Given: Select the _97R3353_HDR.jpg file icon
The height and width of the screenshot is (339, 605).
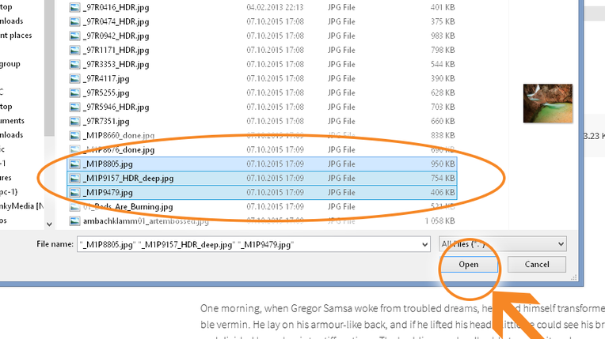Looking at the screenshot, I should [74, 65].
